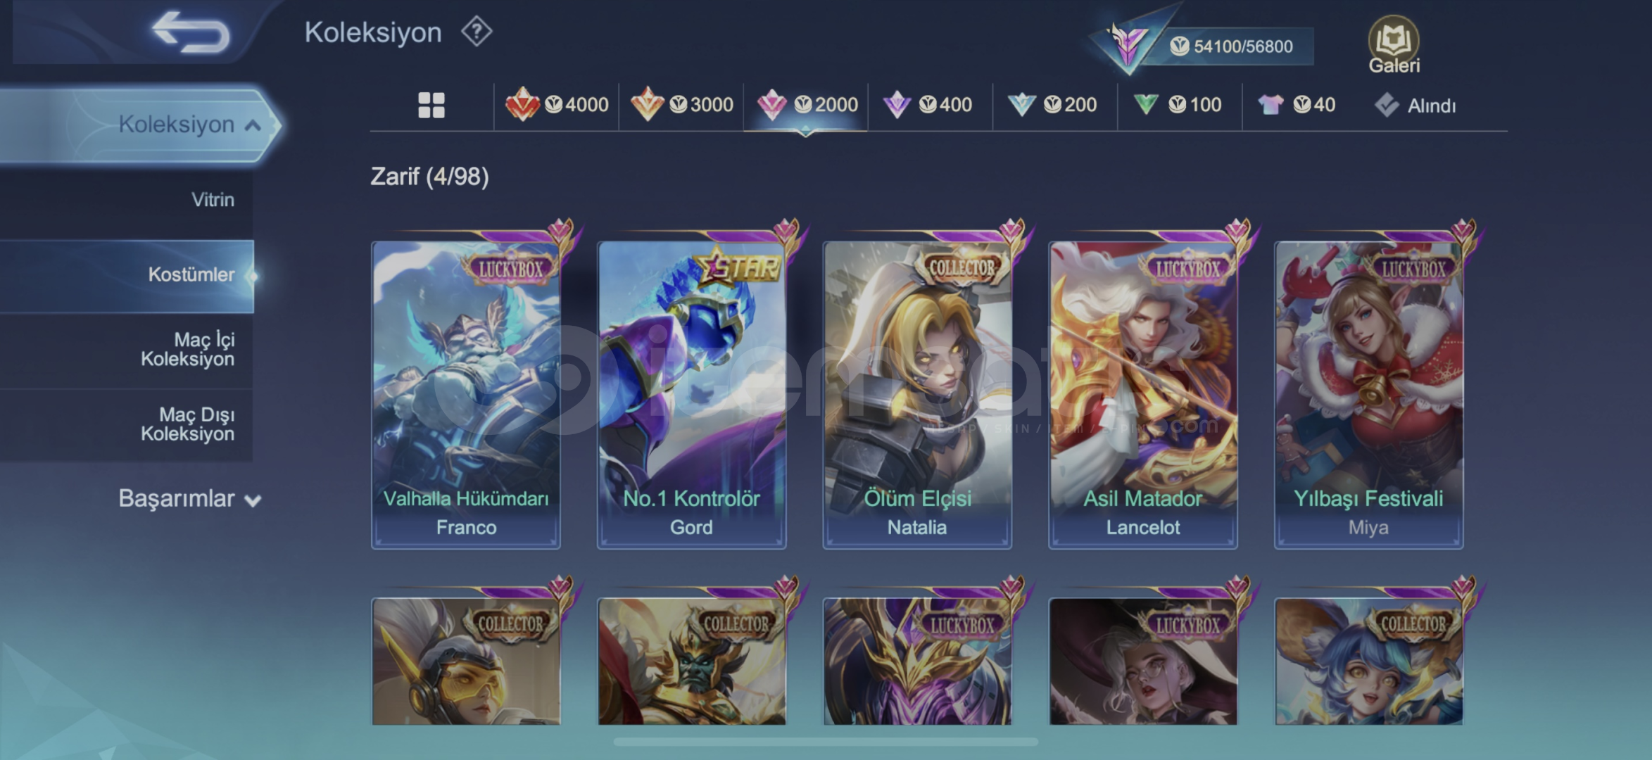Select the 200 tier tab

click(1053, 105)
